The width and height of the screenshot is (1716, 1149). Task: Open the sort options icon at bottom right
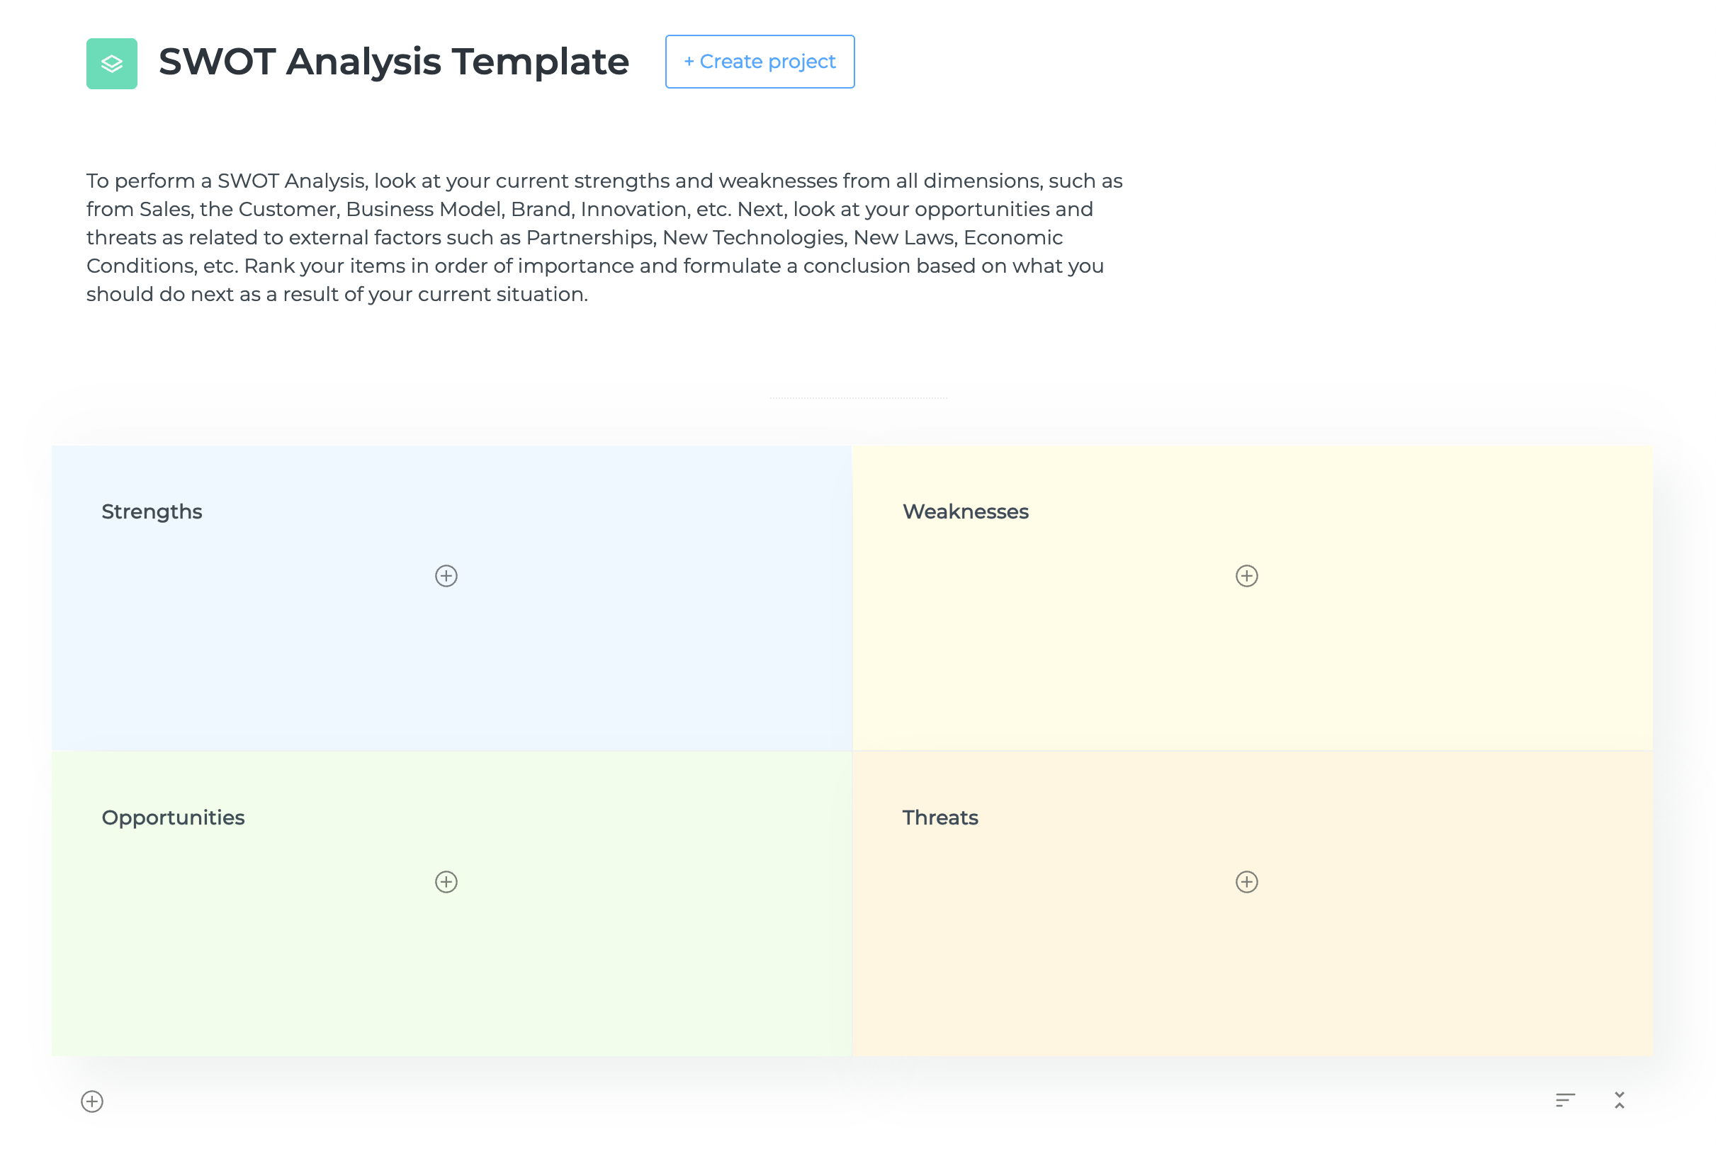[x=1565, y=1100]
